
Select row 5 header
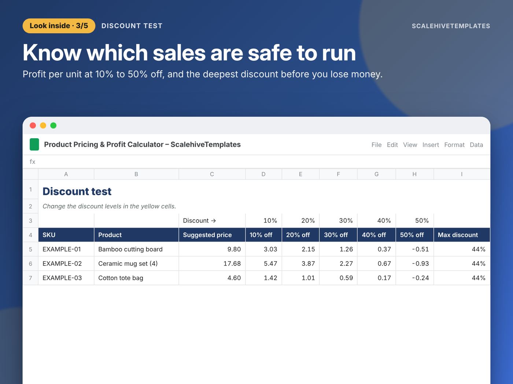[30, 249]
